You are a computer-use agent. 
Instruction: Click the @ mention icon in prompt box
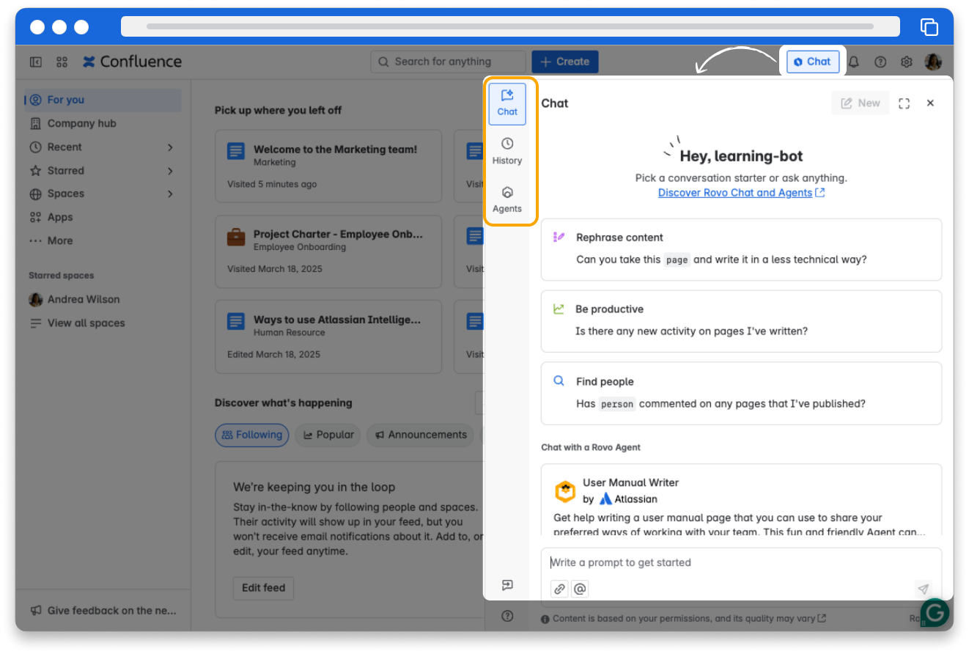580,589
